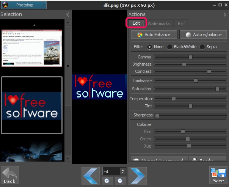Open the Photoimp dropdown menu
This screenshot has height=187, width=229.
27,5
